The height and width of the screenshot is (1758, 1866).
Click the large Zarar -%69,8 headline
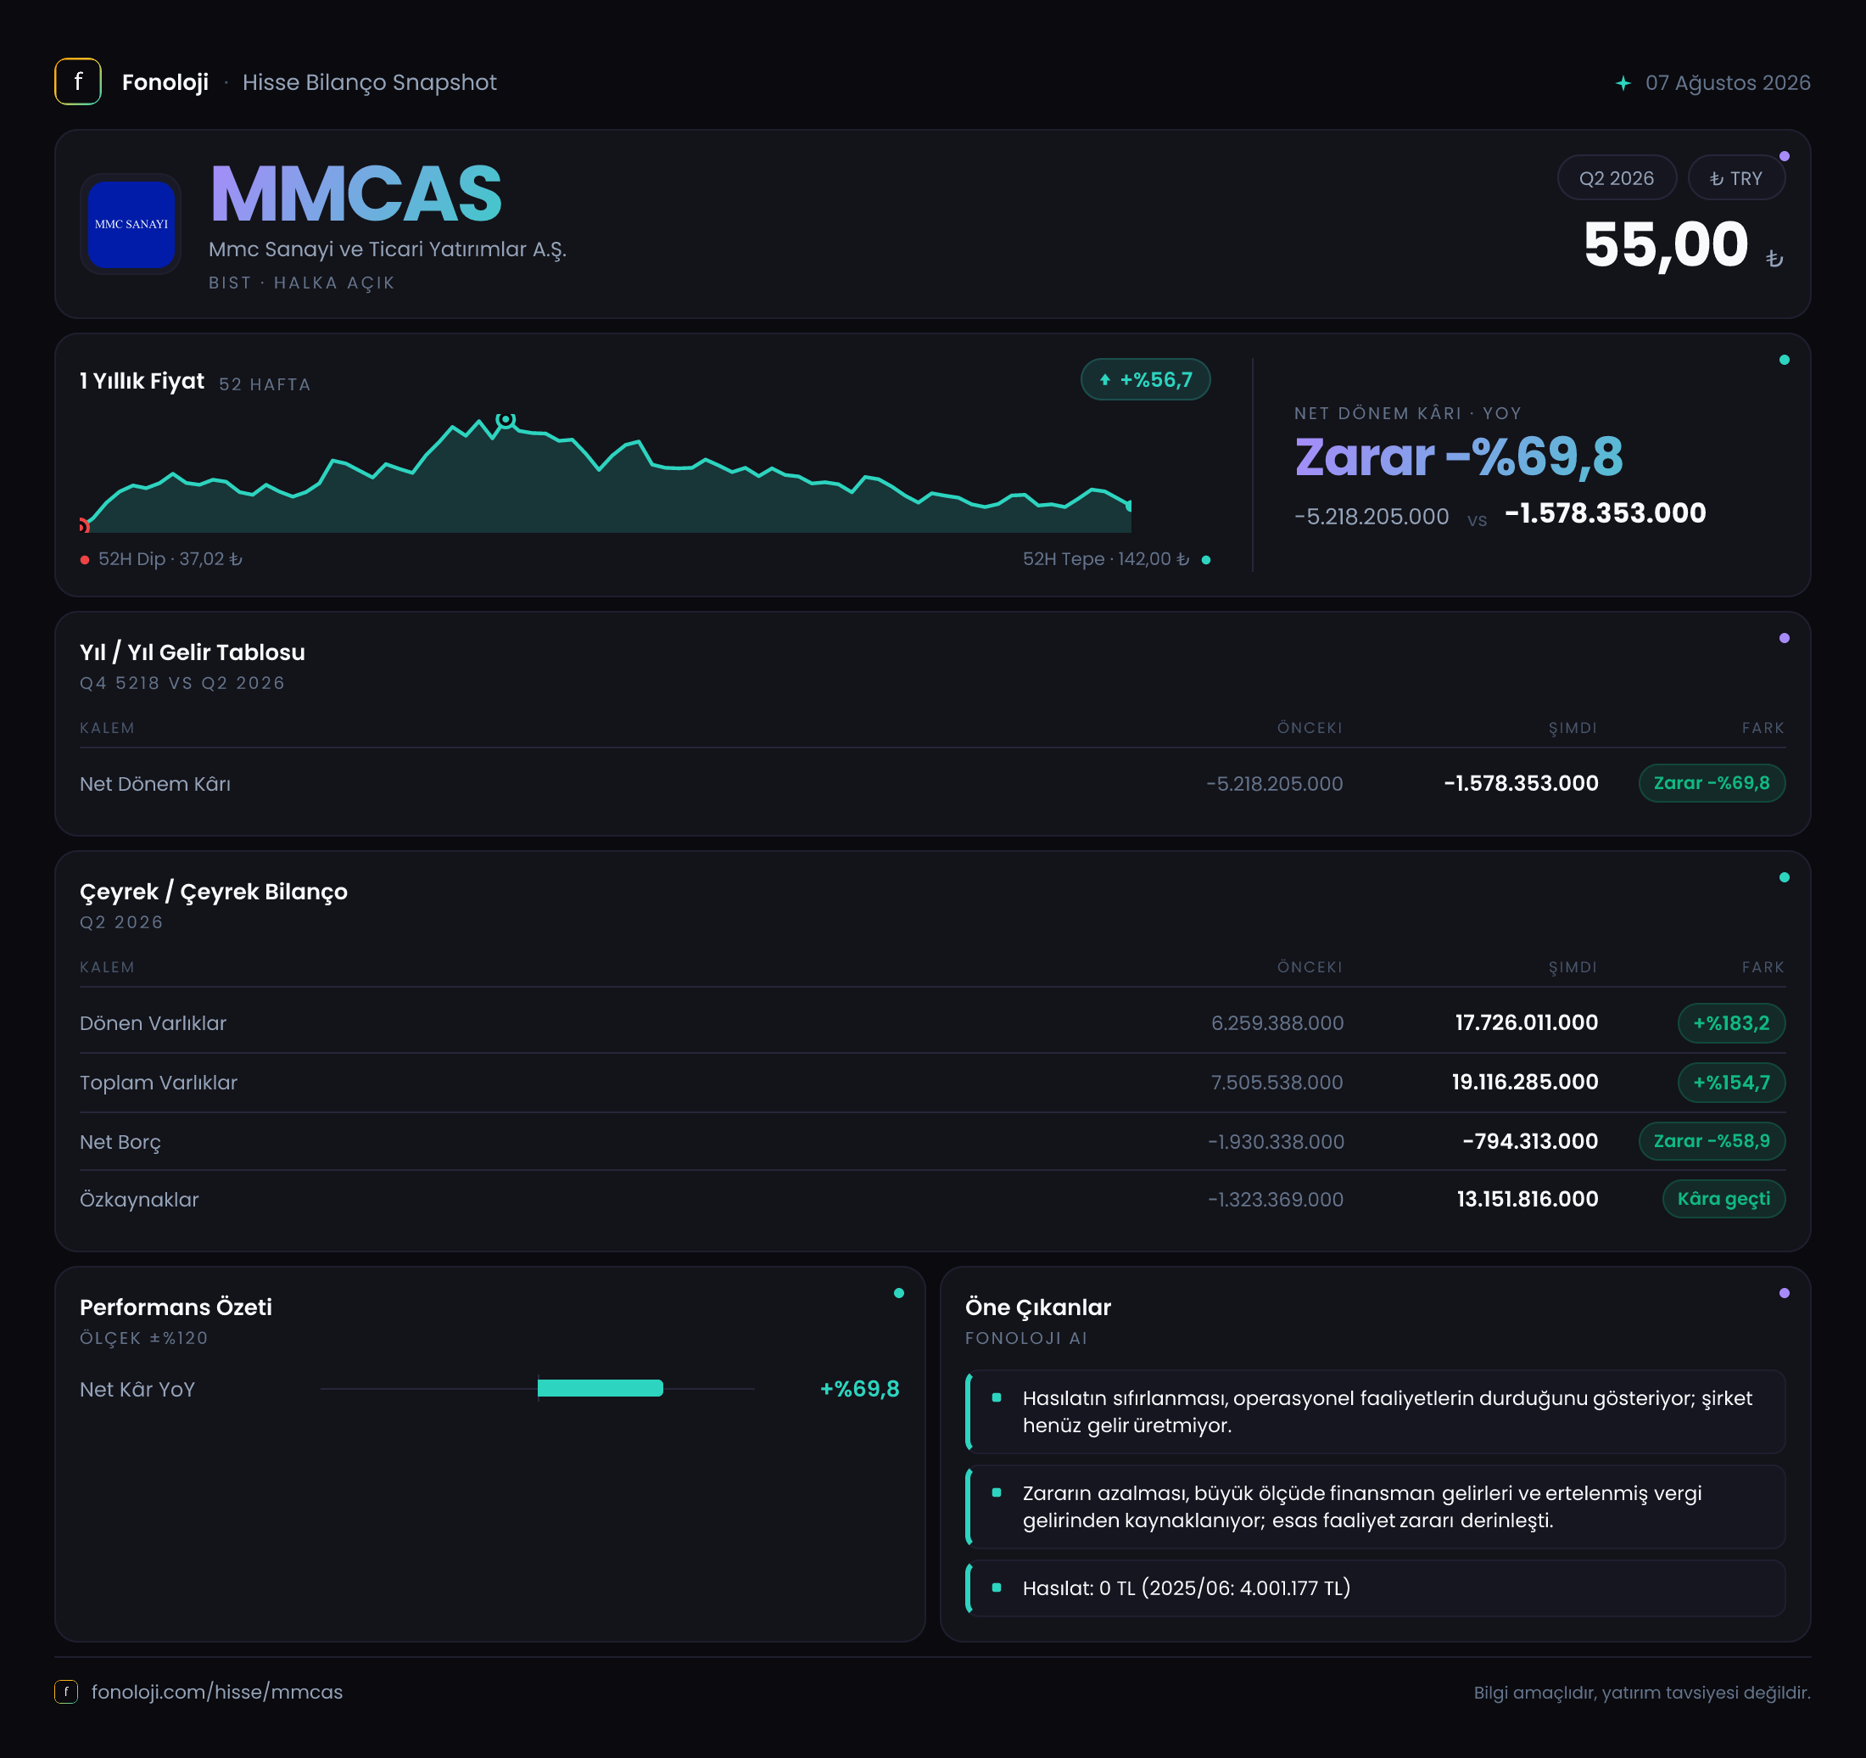point(1459,457)
